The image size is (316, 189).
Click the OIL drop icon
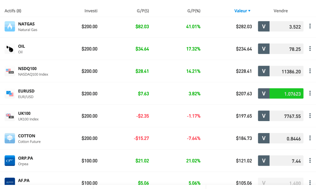pyautogui.click(x=10, y=49)
